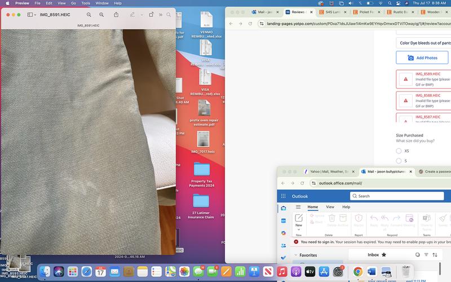Close the Mail - jason tab in lower Chrome window
Image resolution: width=451 pixels, height=282 pixels.
pyautogui.click(x=411, y=171)
